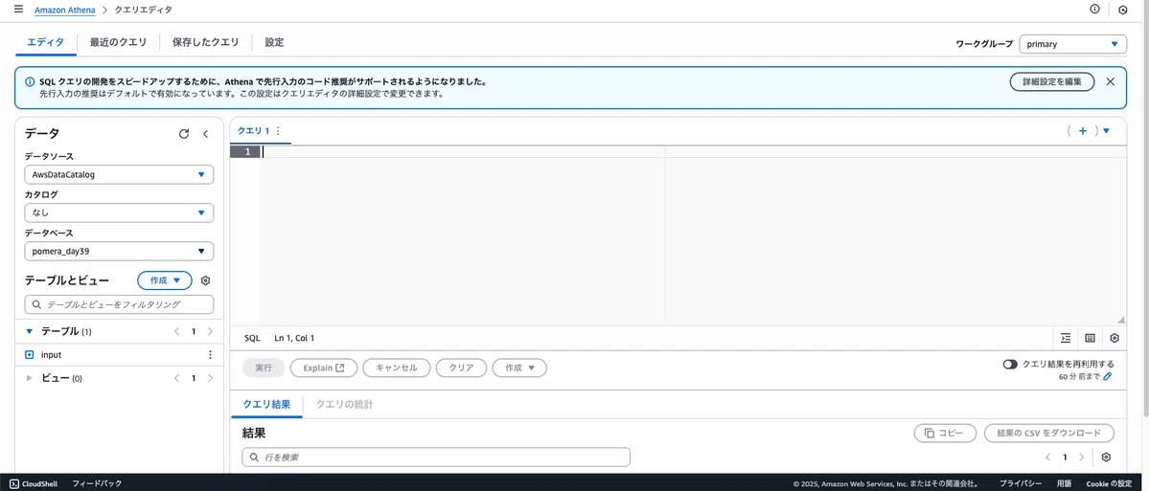The width and height of the screenshot is (1150, 491).
Task: Click the Copy results button
Action: point(945,433)
